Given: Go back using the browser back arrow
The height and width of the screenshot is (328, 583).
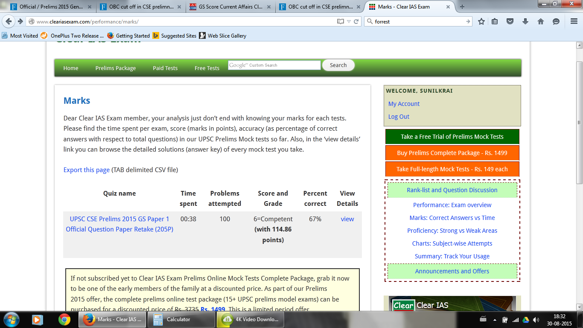Looking at the screenshot, I should click(9, 21).
